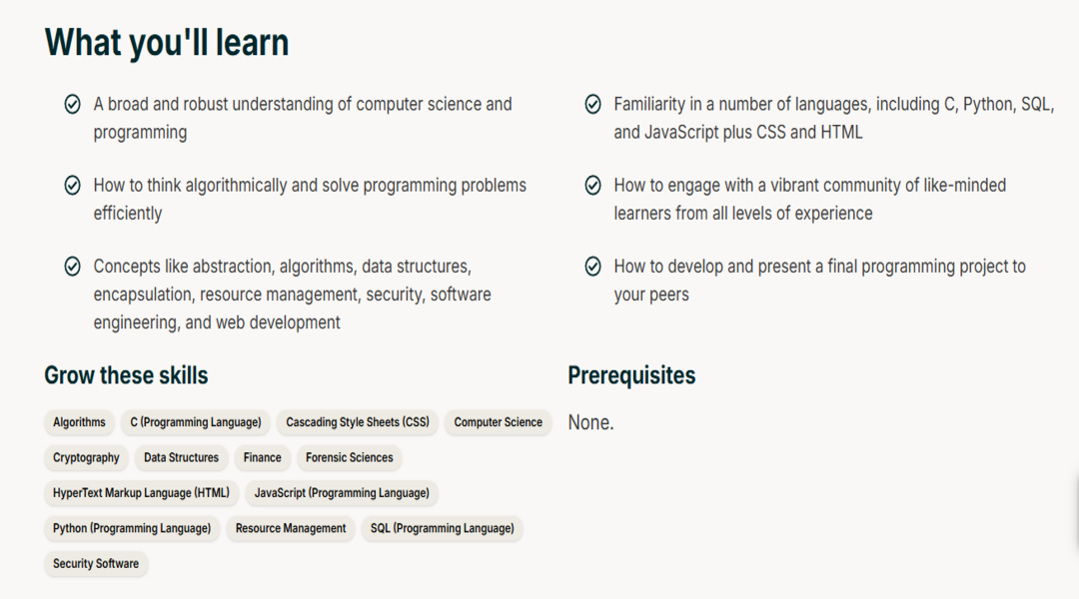Viewport: 1079px width, 599px height.
Task: Click checkmark icon beside computer science understanding
Action: click(x=72, y=104)
